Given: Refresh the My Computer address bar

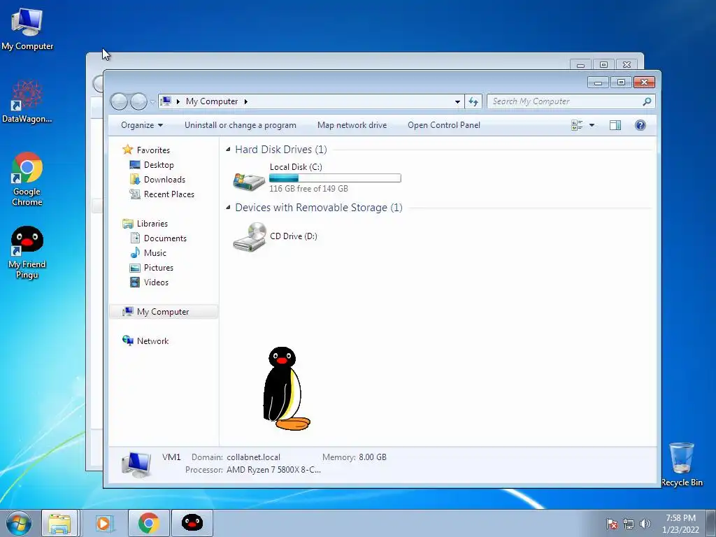Looking at the screenshot, I should (x=473, y=101).
